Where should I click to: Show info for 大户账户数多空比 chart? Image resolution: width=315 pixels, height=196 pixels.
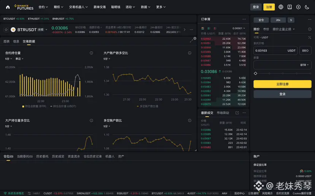click(190, 53)
